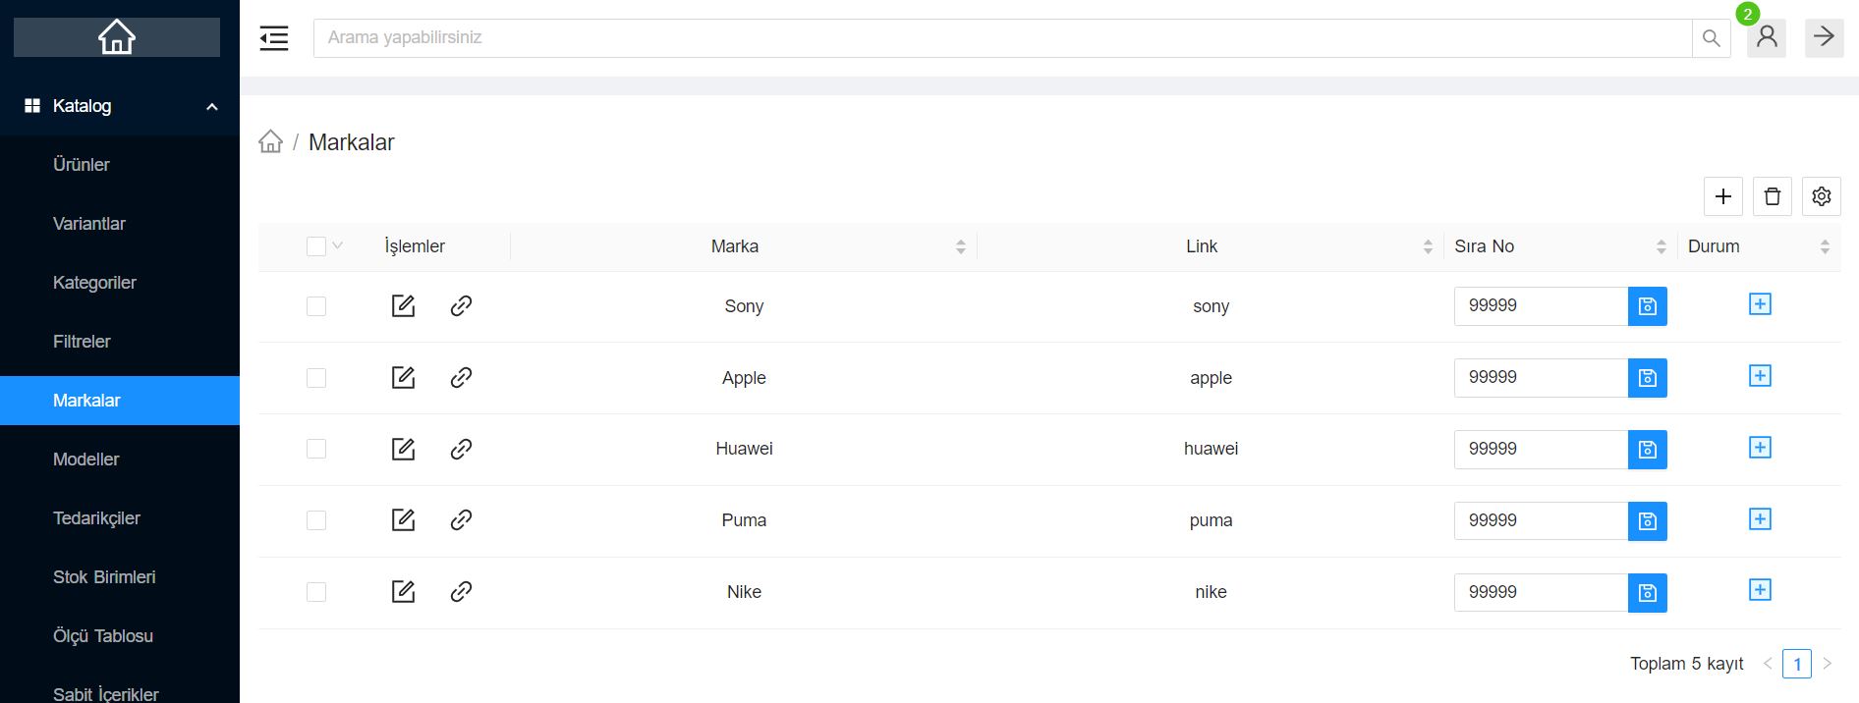Toggle status plus icon for Sony
The height and width of the screenshot is (703, 1859).
(1760, 304)
